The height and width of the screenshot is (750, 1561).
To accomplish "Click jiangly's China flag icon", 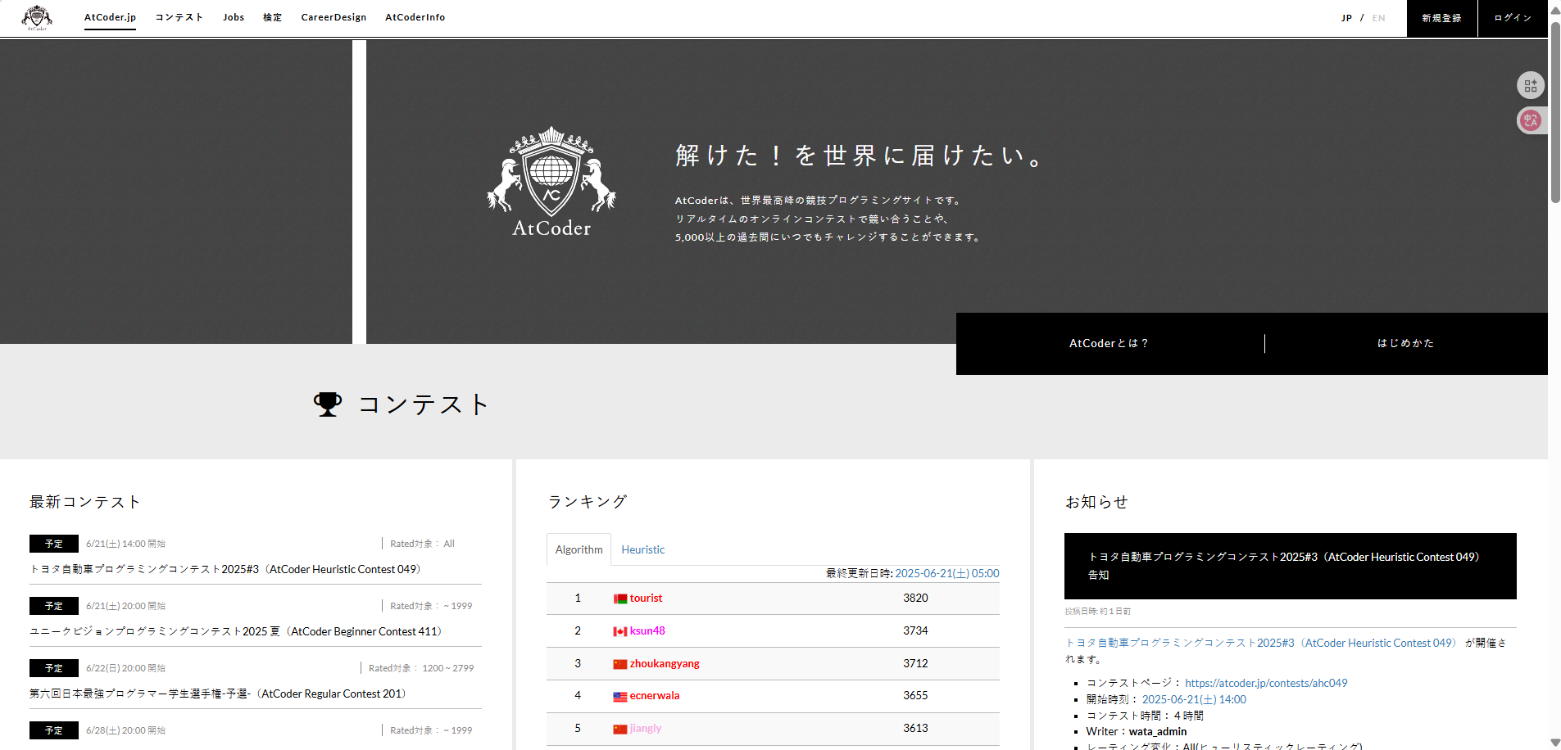I will pos(620,729).
